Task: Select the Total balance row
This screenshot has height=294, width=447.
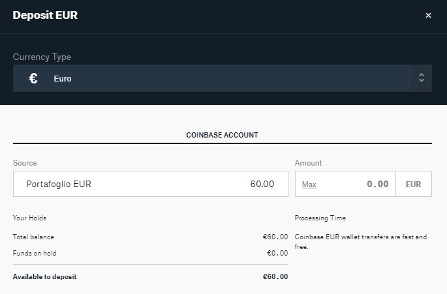Action: coord(151,237)
